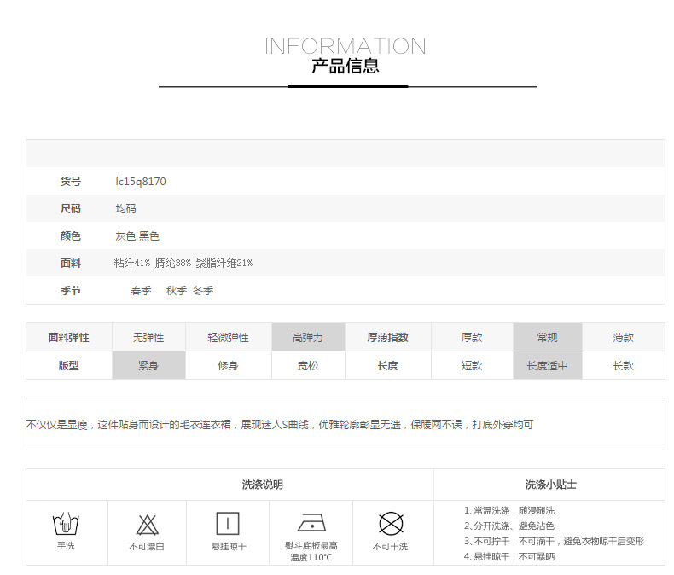Click the item number lc15q8170
This screenshot has height=575, width=674.
[x=141, y=182]
